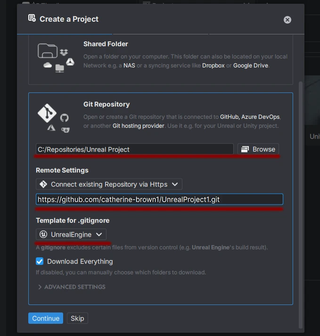The image size is (320, 336).
Task: Click the Template for .gitignore label
Action: 73,221
